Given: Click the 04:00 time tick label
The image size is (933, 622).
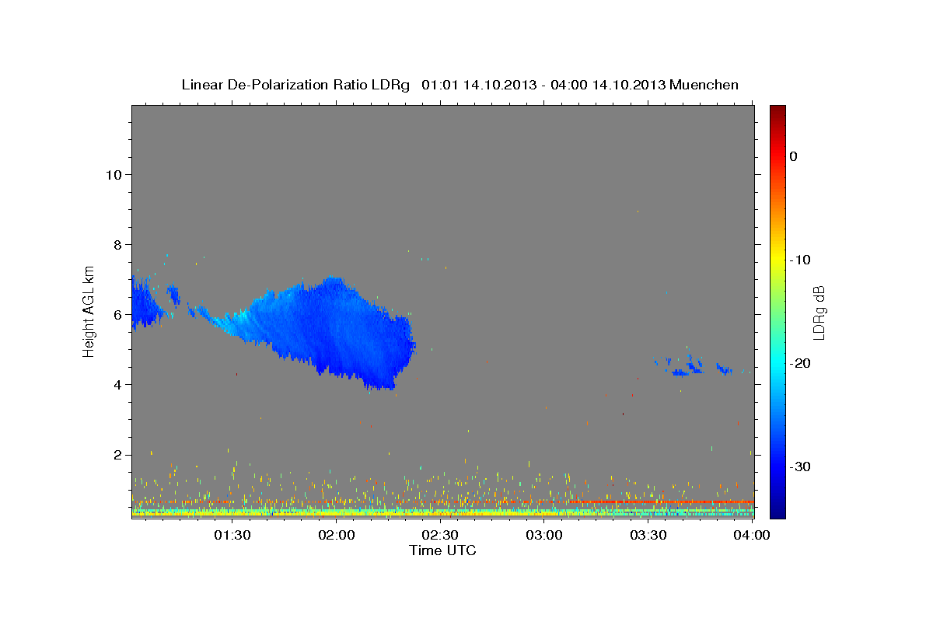Looking at the screenshot, I should [753, 535].
